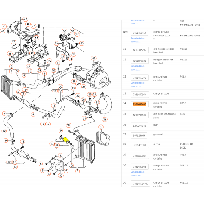Click diagram callout number 50

click(x=82, y=44)
